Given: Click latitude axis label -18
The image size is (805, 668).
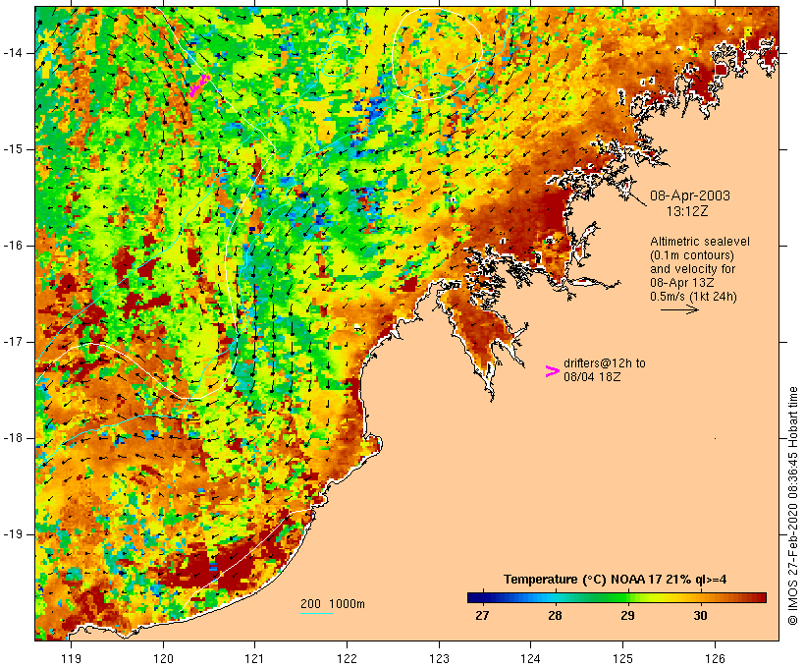Looking at the screenshot, I should pyautogui.click(x=13, y=438).
